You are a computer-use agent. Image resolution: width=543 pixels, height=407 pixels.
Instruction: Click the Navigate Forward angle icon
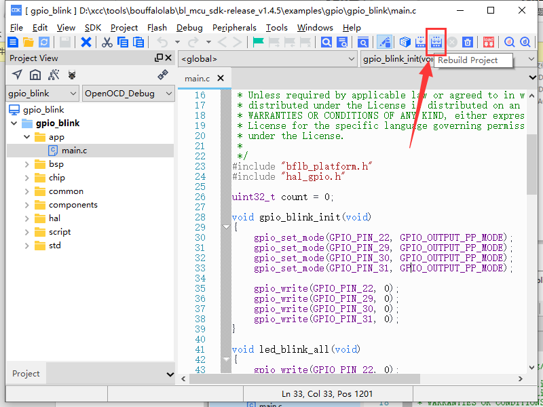[x=237, y=42]
